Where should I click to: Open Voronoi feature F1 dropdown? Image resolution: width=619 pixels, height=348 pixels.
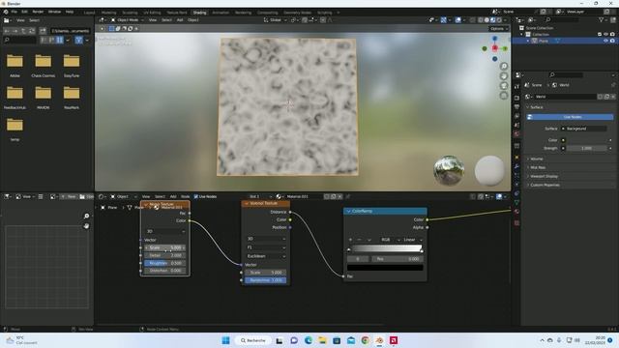click(x=266, y=247)
